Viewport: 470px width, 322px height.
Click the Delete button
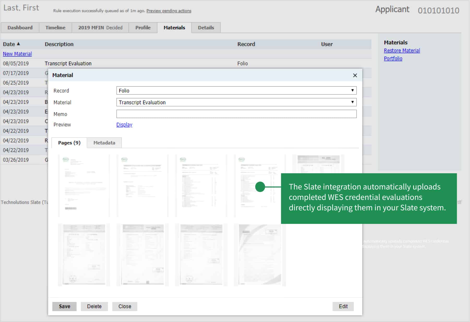pyautogui.click(x=94, y=306)
